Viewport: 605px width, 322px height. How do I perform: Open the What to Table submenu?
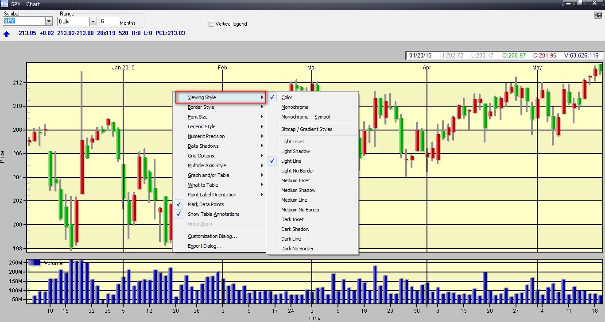pyautogui.click(x=220, y=185)
